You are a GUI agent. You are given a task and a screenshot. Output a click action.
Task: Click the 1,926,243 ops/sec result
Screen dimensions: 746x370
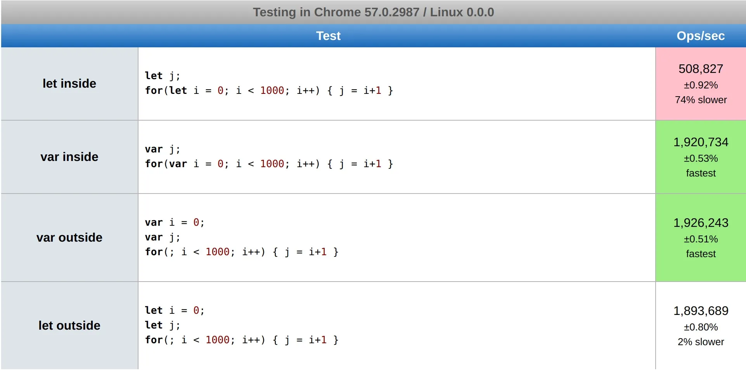coord(701,223)
